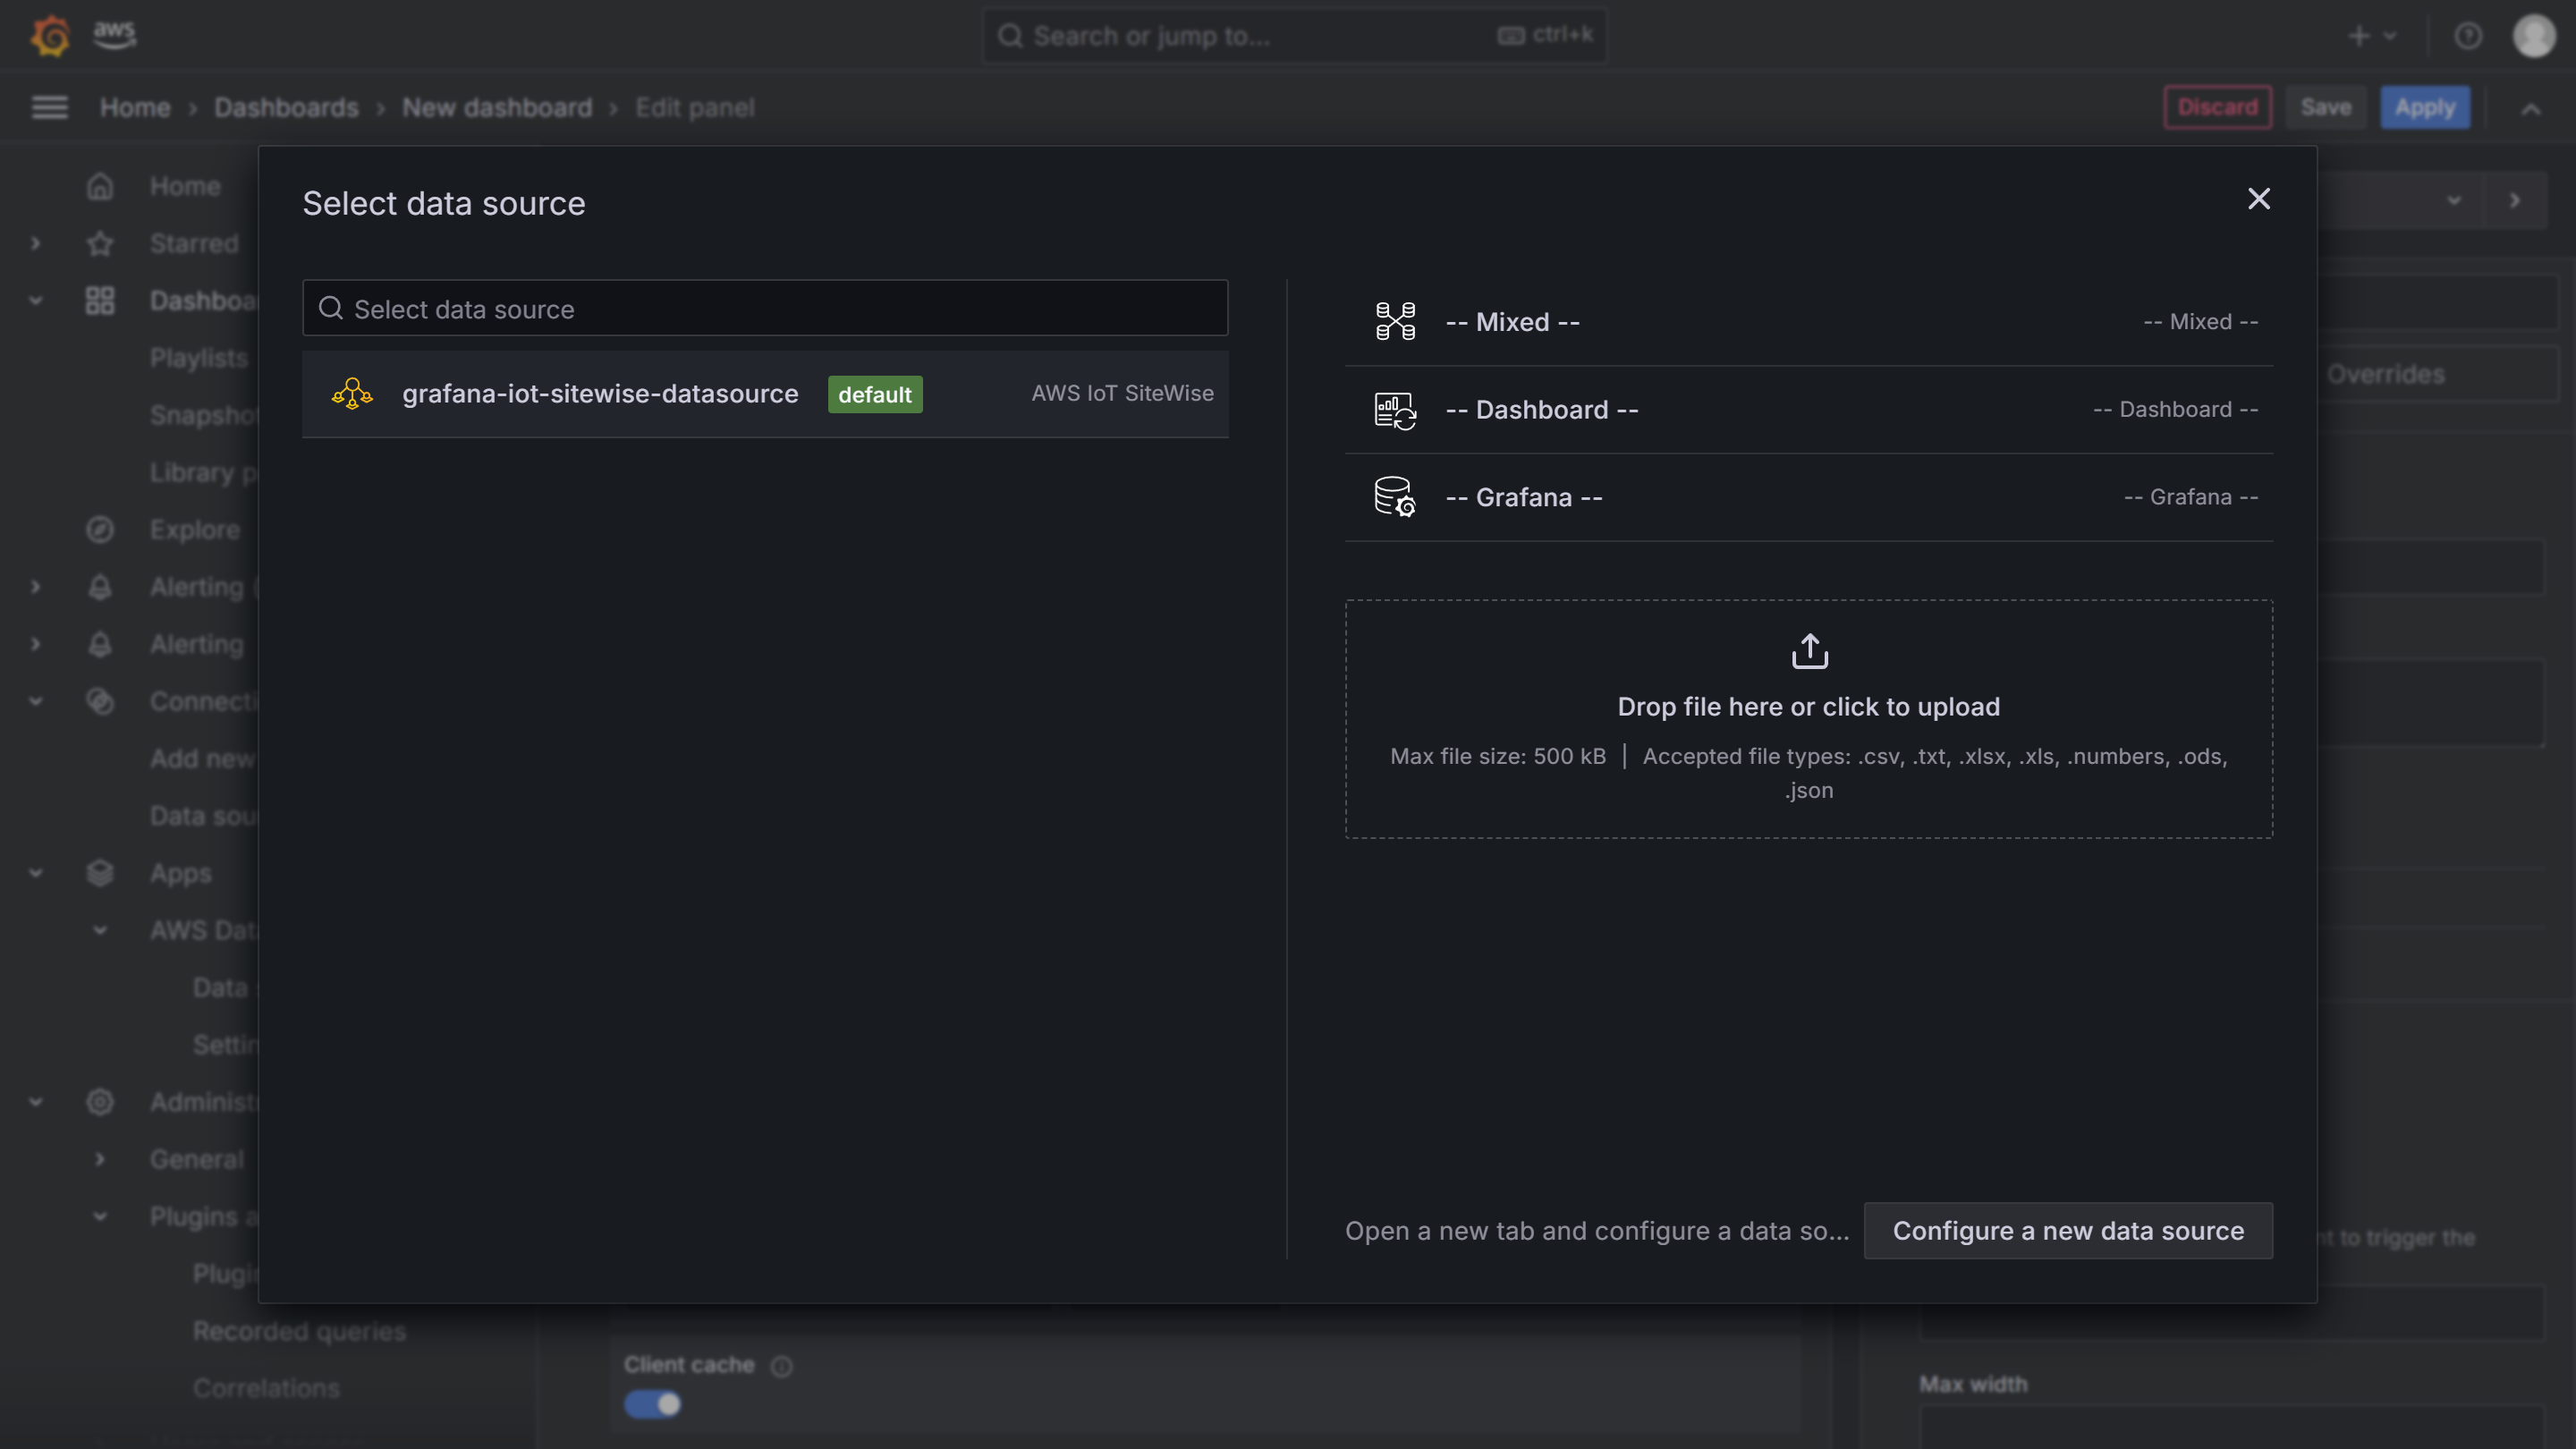Open the Home item in sidebar
2576x1449 pixels.
click(x=185, y=186)
